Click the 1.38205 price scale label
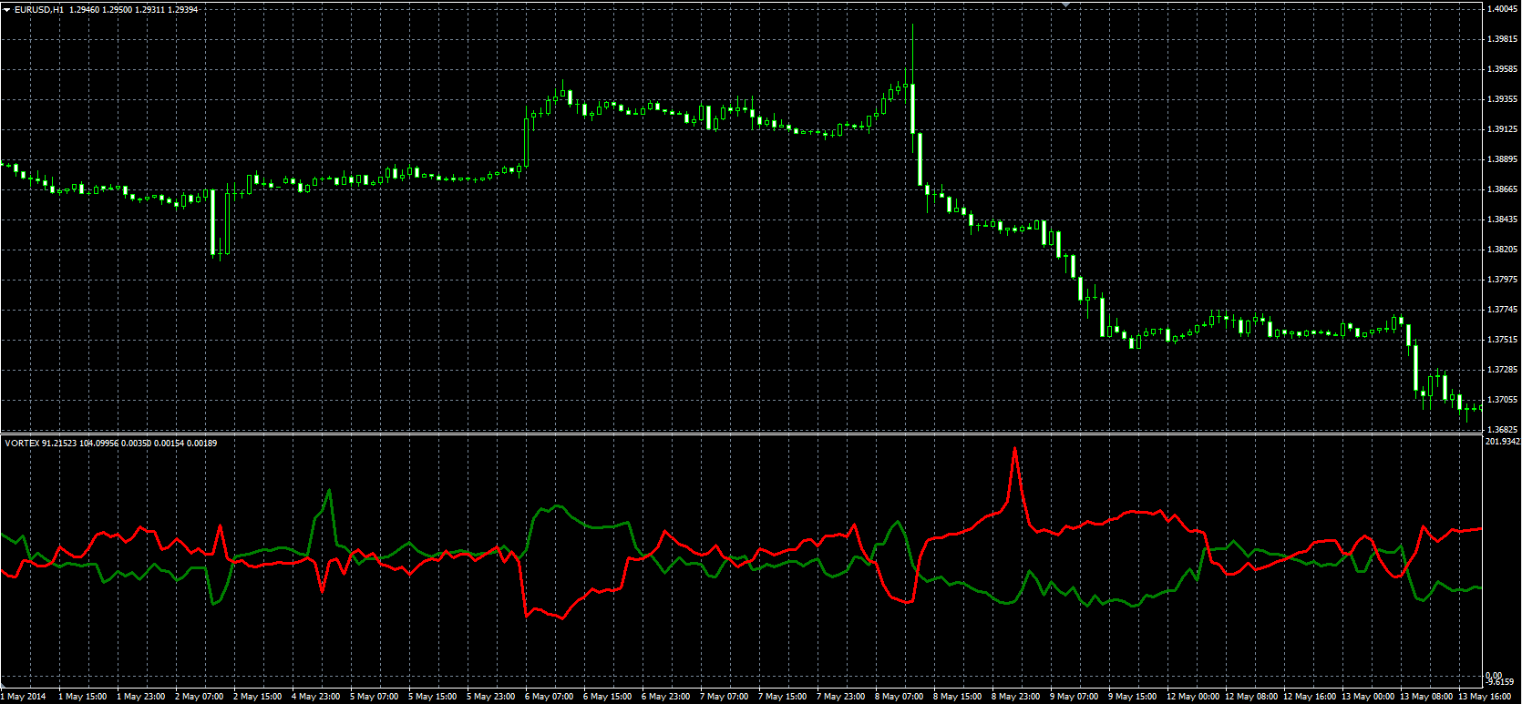The height and width of the screenshot is (704, 1522). (x=1502, y=250)
